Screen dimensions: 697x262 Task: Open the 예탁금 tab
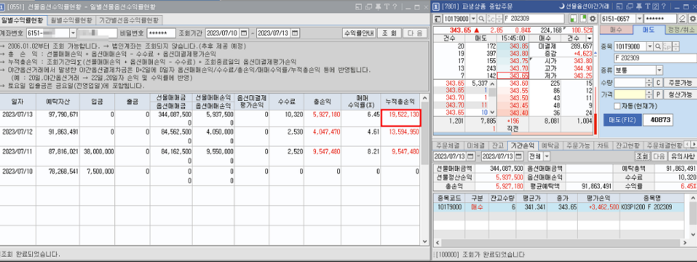click(550, 145)
